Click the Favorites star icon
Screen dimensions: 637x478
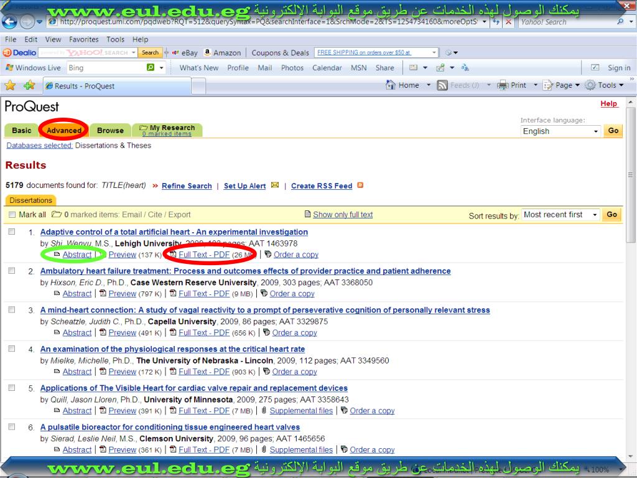[x=10, y=85]
